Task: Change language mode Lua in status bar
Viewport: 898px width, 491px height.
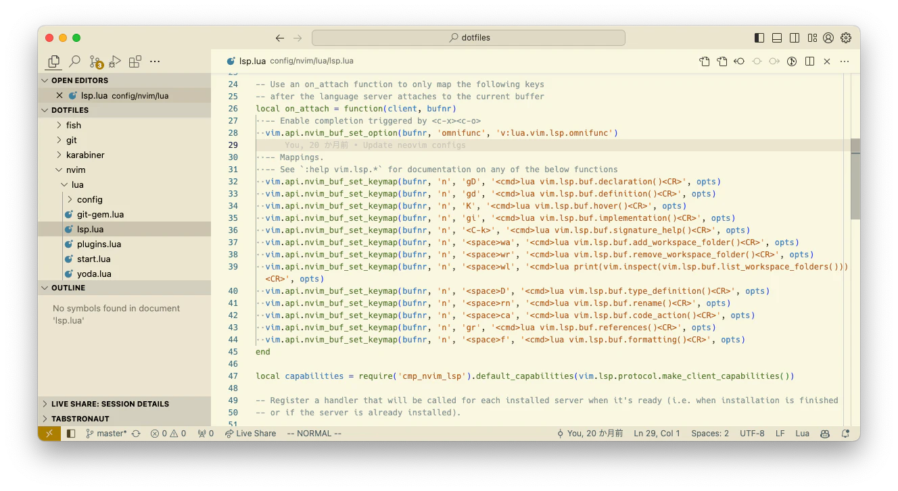Action: 802,434
